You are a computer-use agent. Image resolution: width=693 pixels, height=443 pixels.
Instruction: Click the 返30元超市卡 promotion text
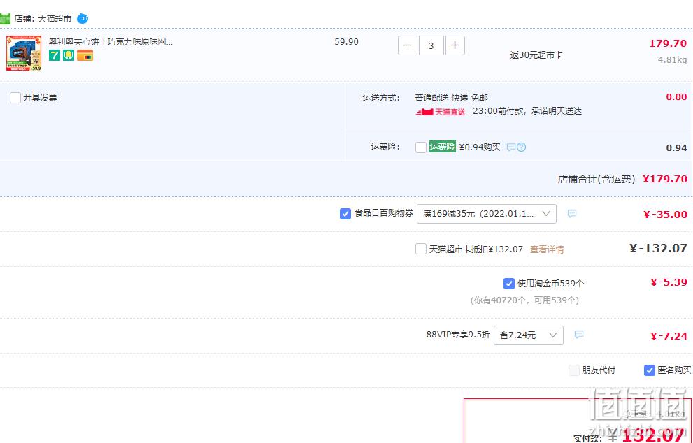pos(536,55)
